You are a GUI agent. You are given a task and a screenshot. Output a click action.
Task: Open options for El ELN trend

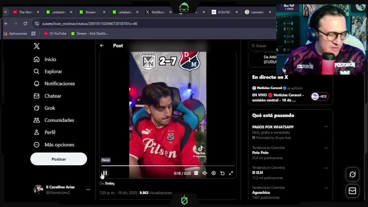326,168
